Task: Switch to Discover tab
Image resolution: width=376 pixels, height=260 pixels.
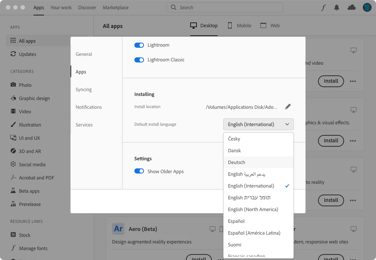Action: [x=87, y=7]
